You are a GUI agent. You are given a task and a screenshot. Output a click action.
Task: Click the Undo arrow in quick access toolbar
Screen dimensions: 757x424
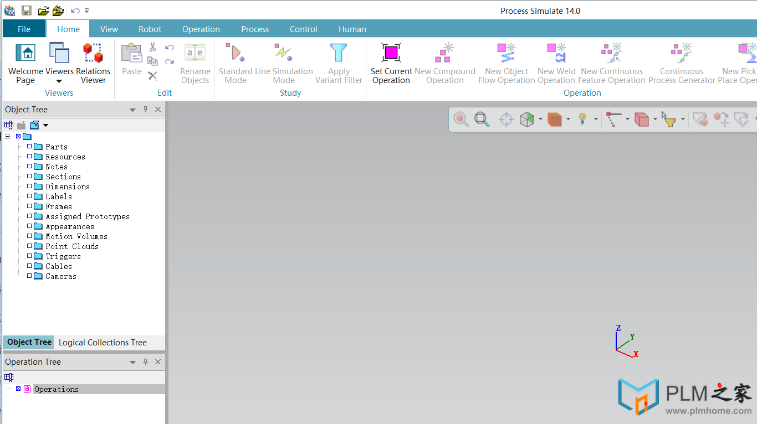(75, 11)
